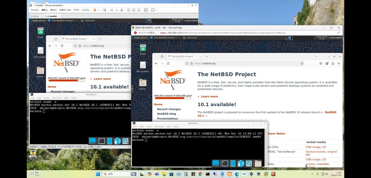This screenshot has height=178, width=371.
Task: Click the Trash desktop icon in QEMU guest
Action: 143,49
